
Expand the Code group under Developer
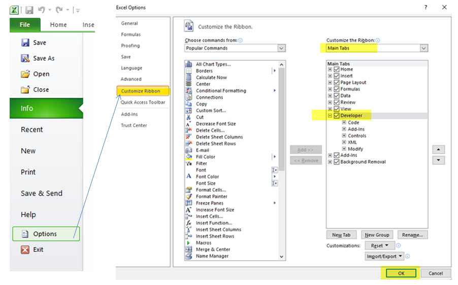tap(344, 123)
